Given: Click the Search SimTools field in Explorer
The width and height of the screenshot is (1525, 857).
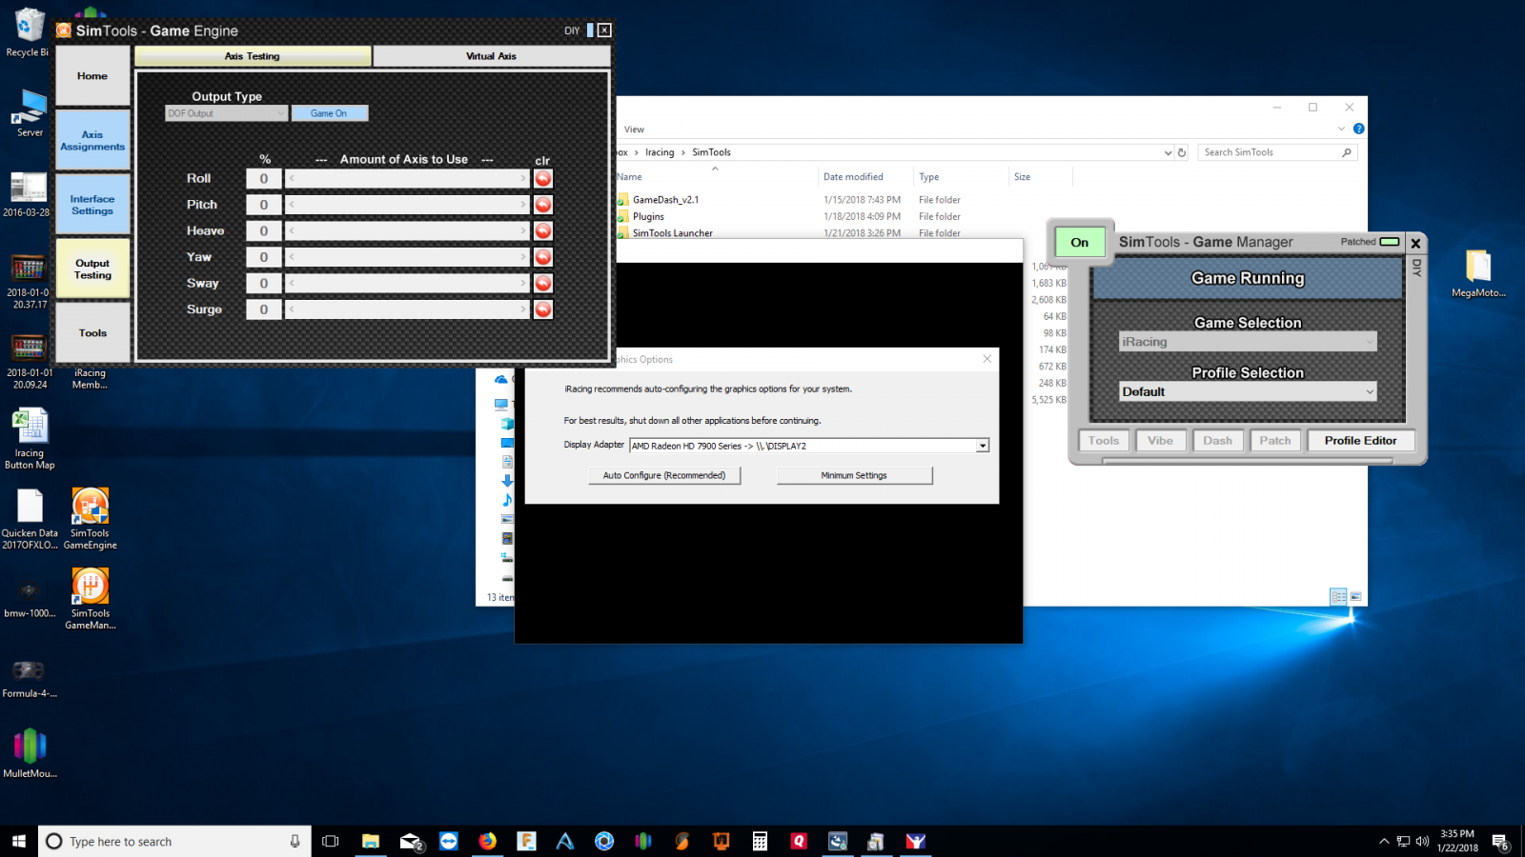Looking at the screenshot, I should click(1277, 152).
